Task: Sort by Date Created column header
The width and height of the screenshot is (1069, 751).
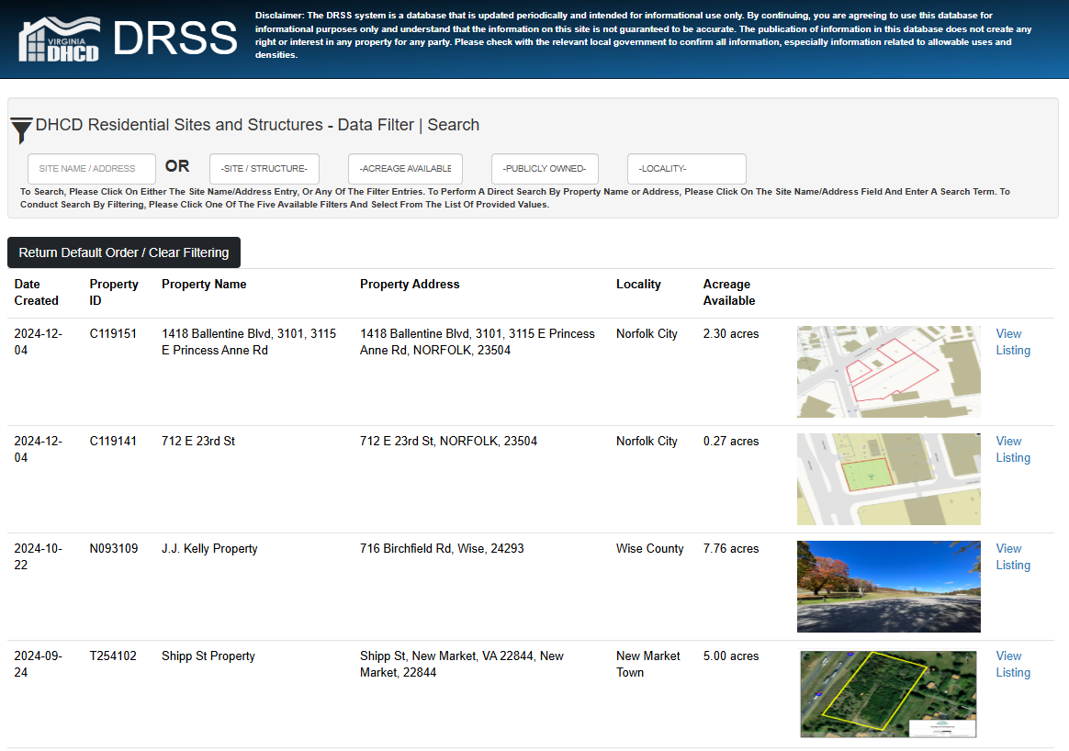Action: tap(37, 292)
